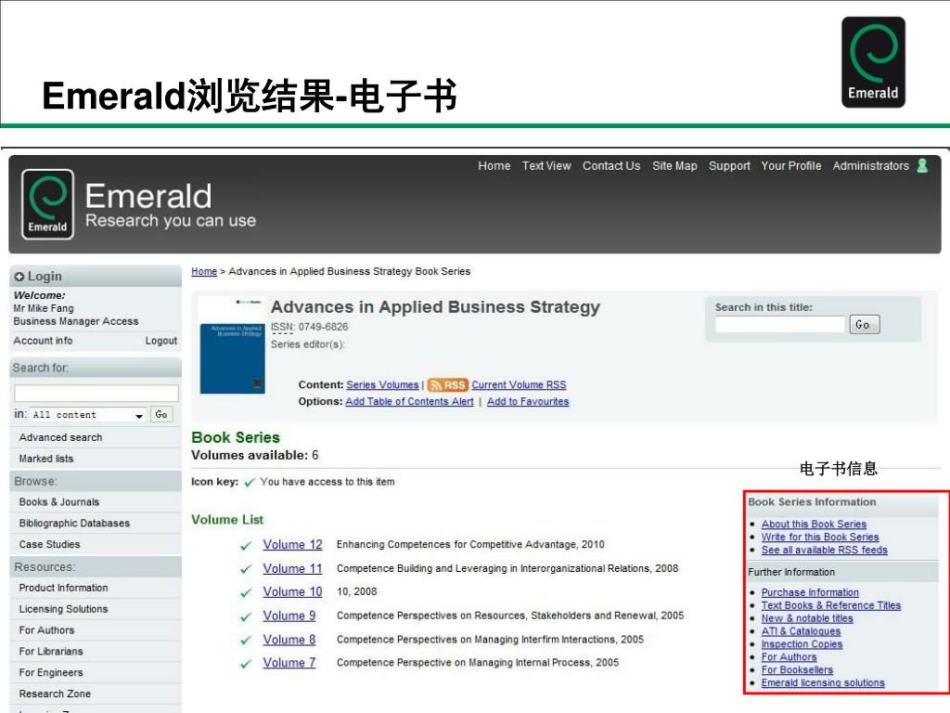Open the blue book cover thumbnail

pyautogui.click(x=233, y=358)
